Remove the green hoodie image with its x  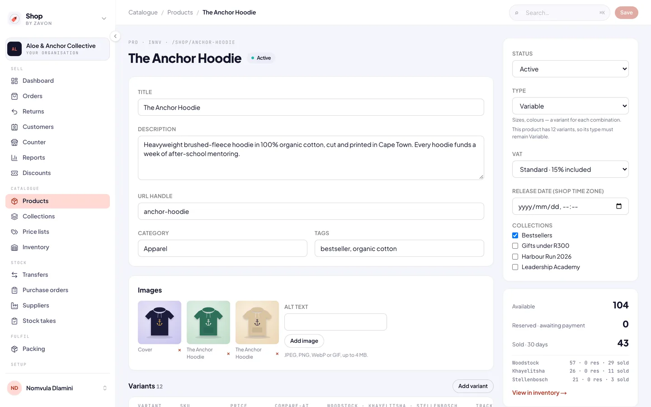point(228,354)
